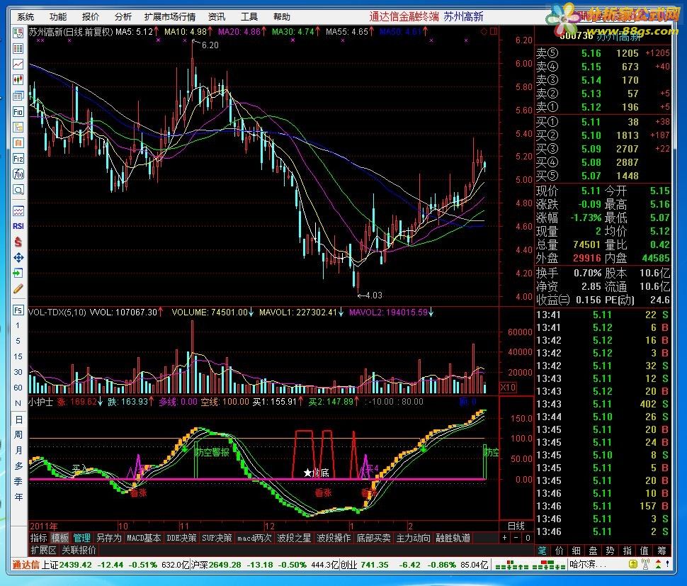Select weekly 周 period

(x=18, y=435)
